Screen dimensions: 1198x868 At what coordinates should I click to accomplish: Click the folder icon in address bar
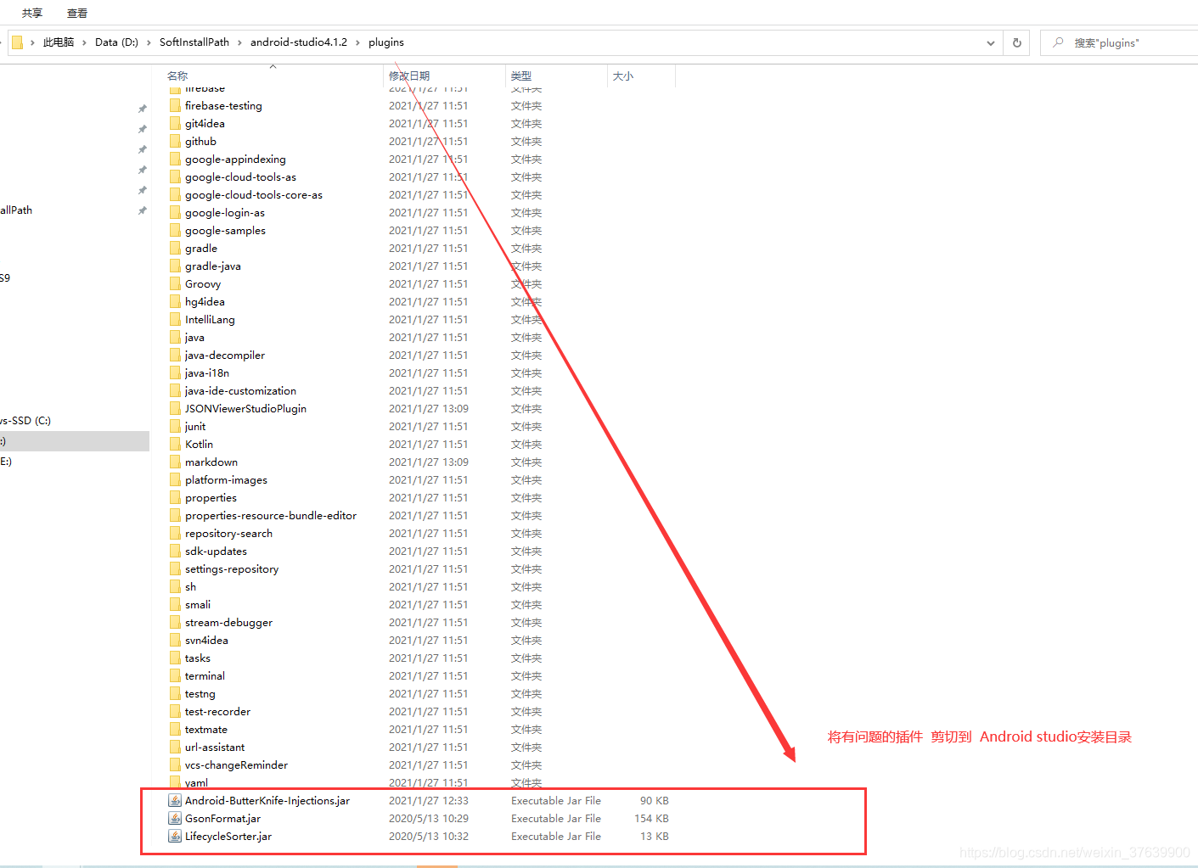(x=17, y=42)
